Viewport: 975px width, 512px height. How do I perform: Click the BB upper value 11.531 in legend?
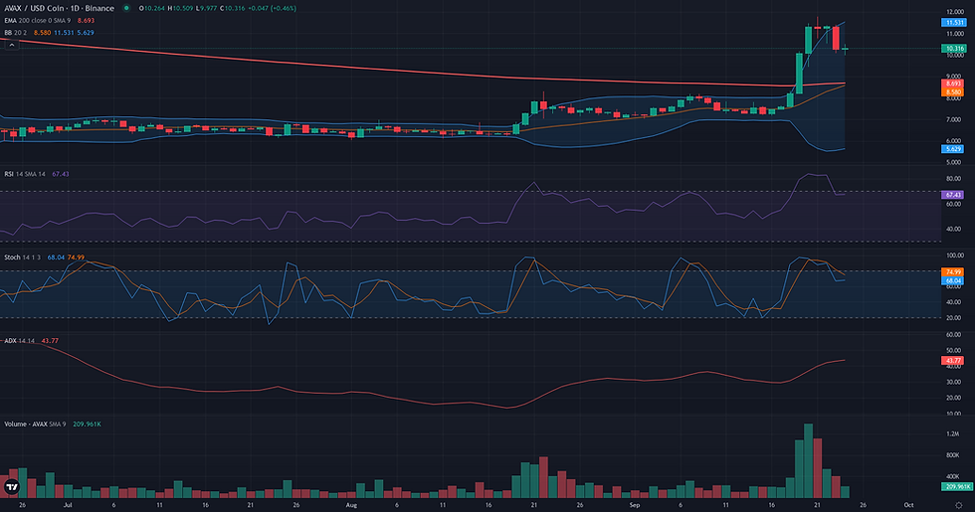[64, 32]
